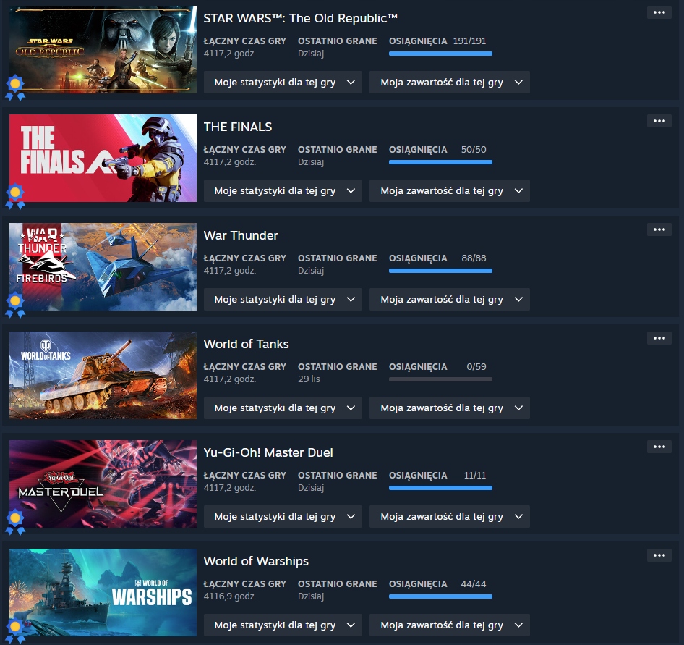Click the perfect-game ribbon badge on THE FINALS
The height and width of the screenshot is (645, 684).
[x=15, y=196]
